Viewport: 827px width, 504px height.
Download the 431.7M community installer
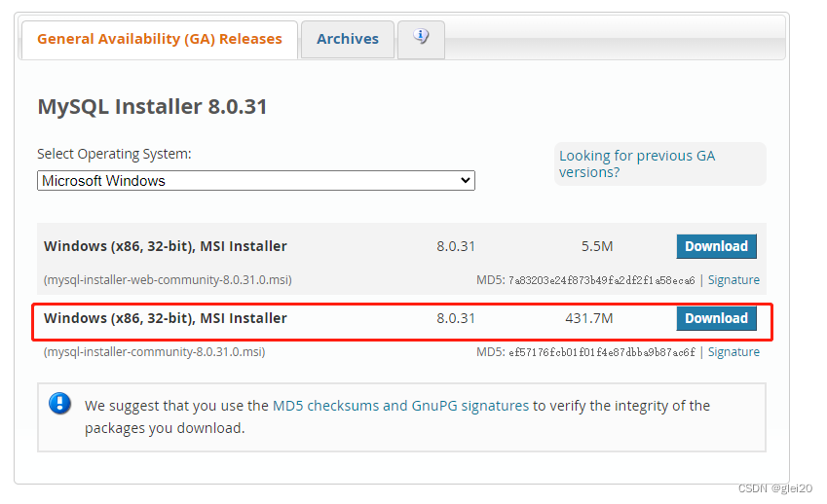coord(716,318)
